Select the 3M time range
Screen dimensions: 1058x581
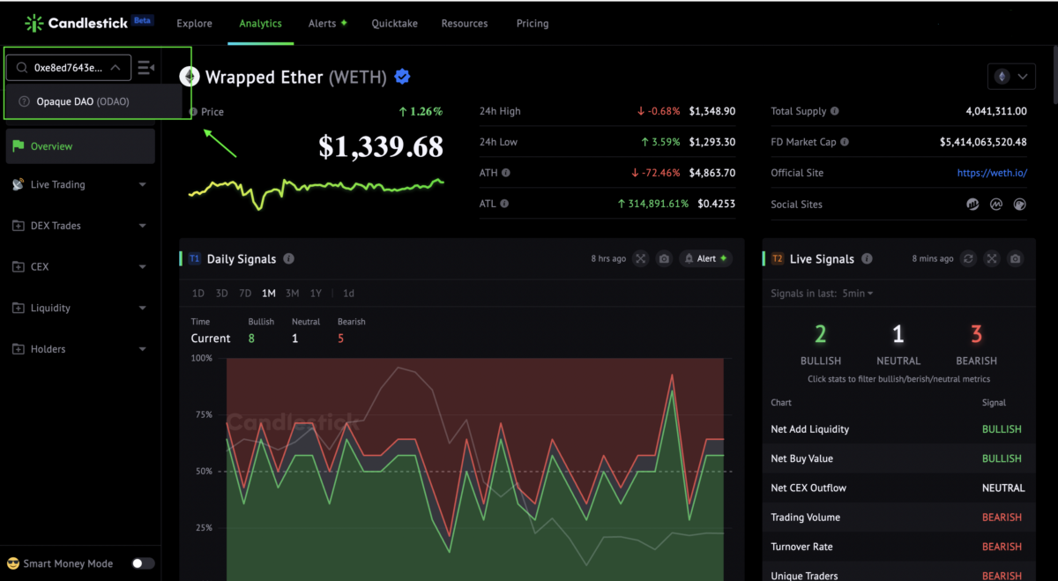[292, 294]
